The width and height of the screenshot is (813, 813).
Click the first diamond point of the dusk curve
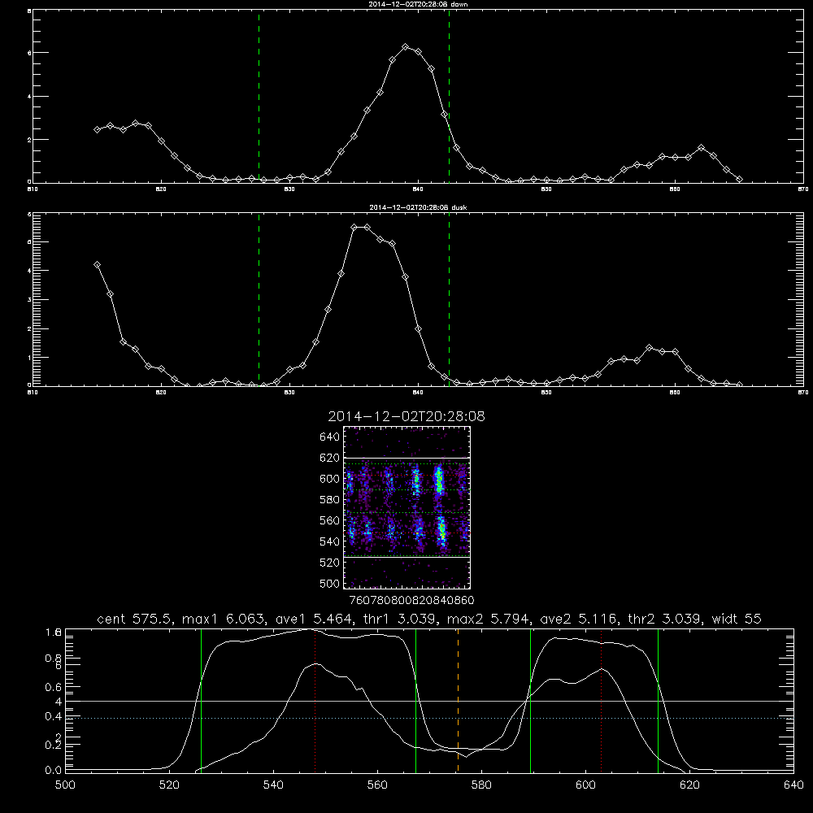point(97,265)
